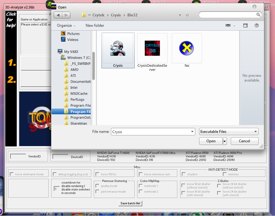The image size is (275, 216).
Task: Open Pictures library in sidebar
Action: [x=70, y=34]
